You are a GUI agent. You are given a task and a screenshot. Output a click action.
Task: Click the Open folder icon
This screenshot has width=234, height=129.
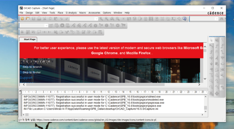pos(28,19)
